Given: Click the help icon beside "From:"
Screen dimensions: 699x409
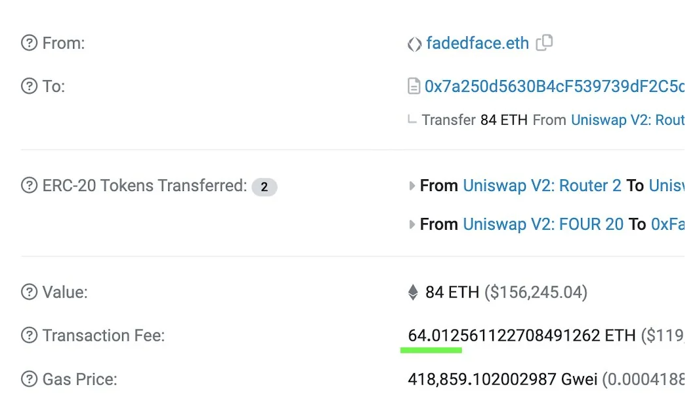Looking at the screenshot, I should [30, 44].
